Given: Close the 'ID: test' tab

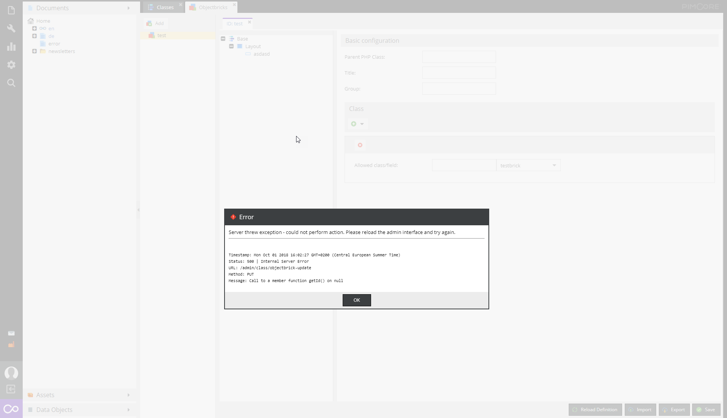Looking at the screenshot, I should click(250, 22).
